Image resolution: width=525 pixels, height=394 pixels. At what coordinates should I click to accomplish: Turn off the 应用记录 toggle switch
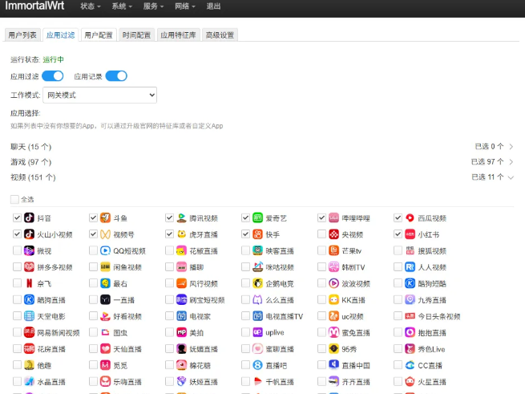[116, 76]
